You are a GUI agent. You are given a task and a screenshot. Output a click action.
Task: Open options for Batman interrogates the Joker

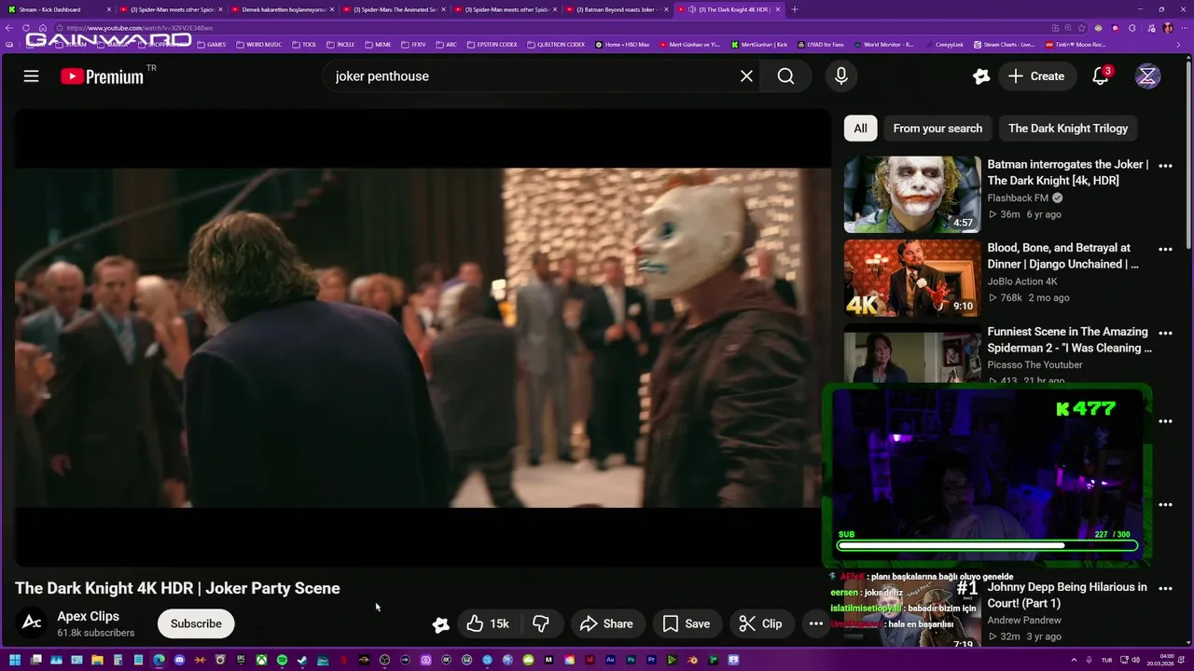pos(1165,166)
